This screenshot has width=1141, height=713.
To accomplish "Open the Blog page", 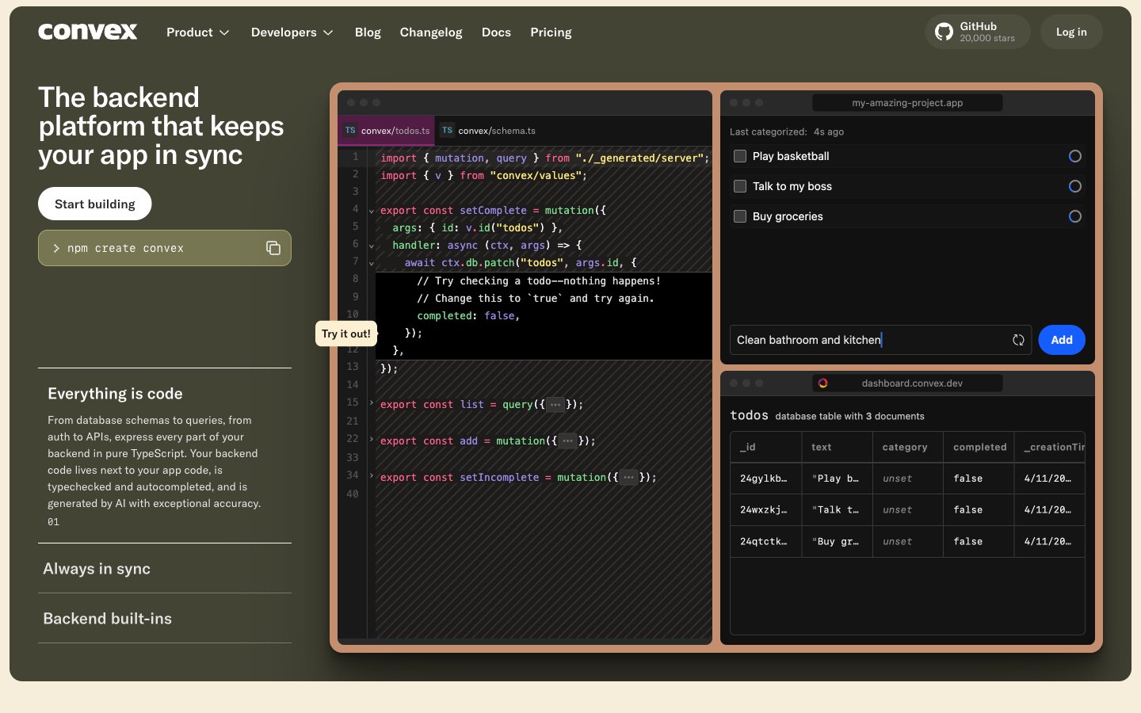I will coord(368,32).
